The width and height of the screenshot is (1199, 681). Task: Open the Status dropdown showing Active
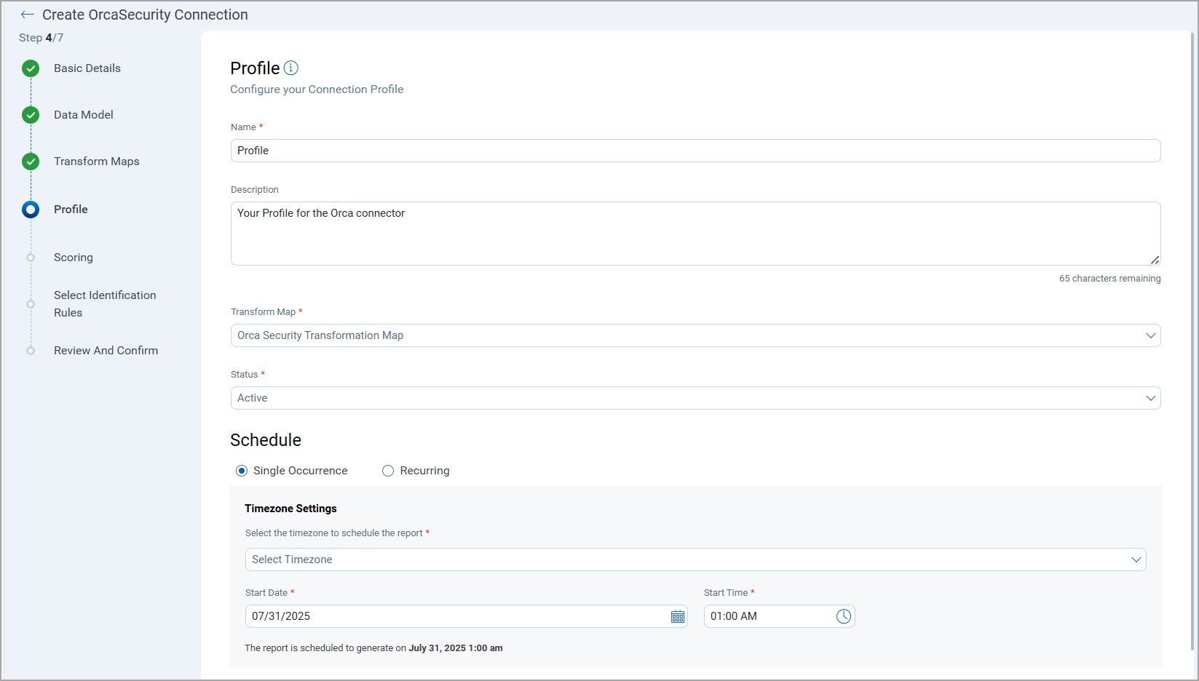[x=695, y=398]
